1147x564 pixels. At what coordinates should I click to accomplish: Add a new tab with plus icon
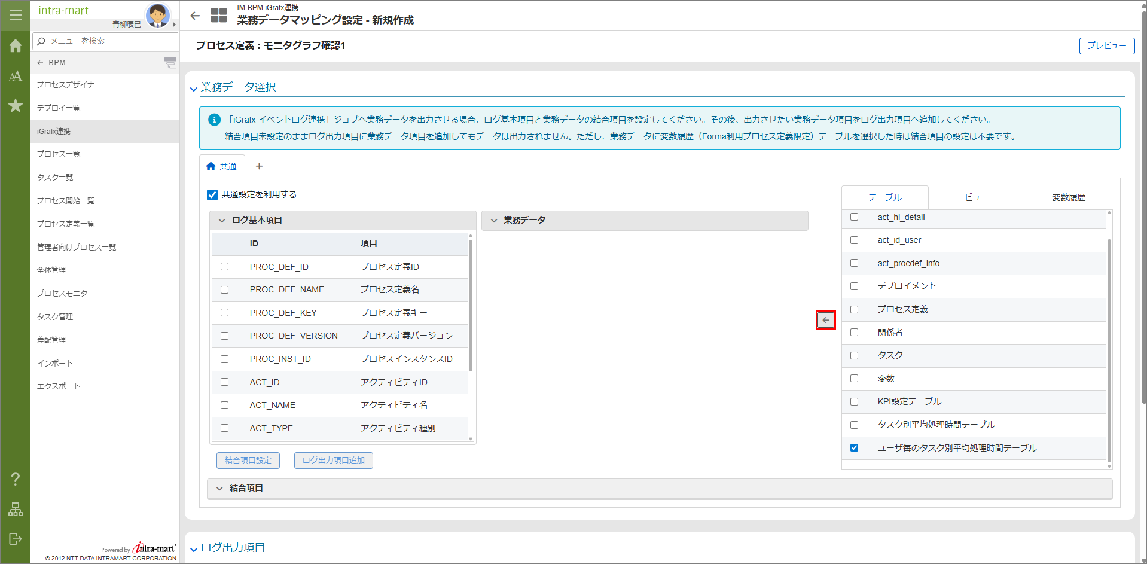(259, 166)
